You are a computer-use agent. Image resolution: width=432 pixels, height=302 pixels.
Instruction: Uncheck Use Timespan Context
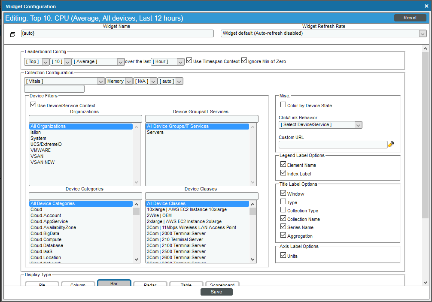189,60
